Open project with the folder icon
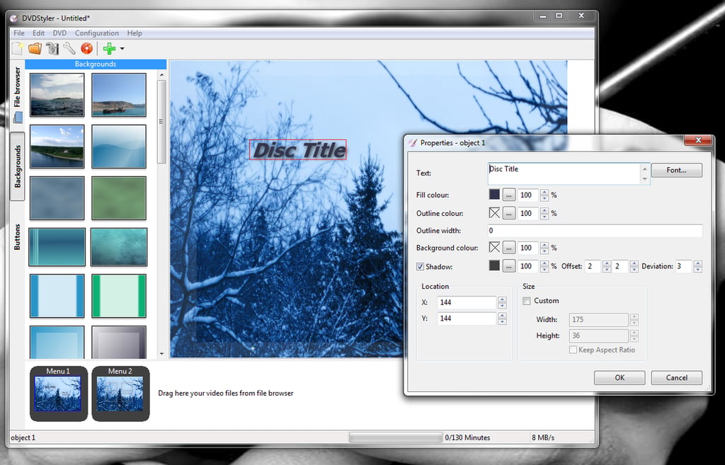Screen dimensions: 725x465 click(35, 49)
